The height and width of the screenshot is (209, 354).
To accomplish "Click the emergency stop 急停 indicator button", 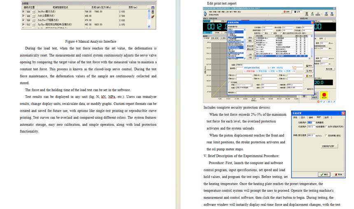I will pos(286,12).
